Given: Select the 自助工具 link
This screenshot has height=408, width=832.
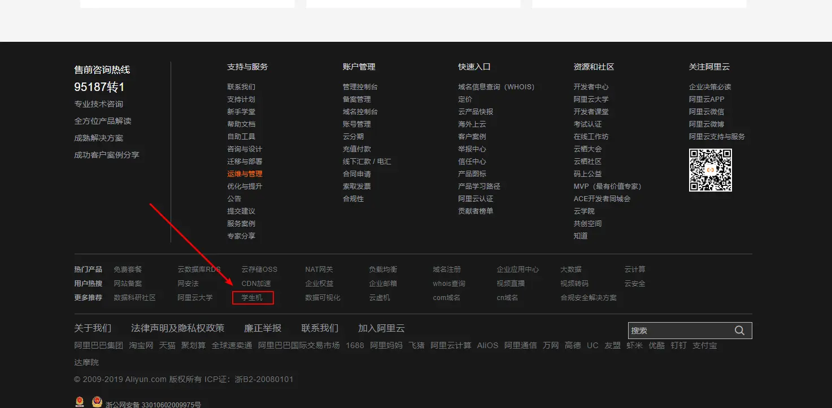Looking at the screenshot, I should pyautogui.click(x=241, y=137).
